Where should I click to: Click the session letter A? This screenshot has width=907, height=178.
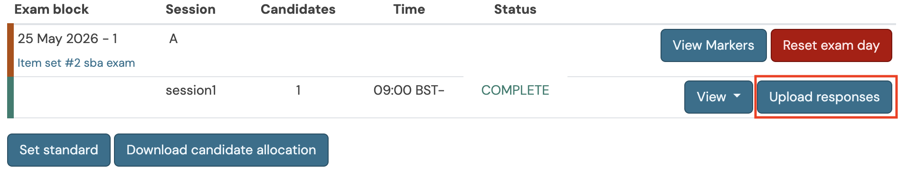click(173, 39)
